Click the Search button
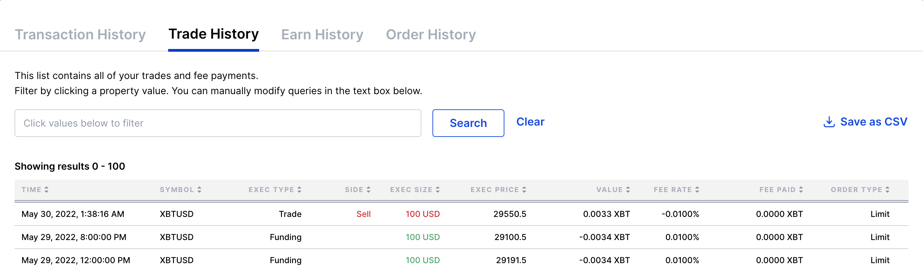 468,123
